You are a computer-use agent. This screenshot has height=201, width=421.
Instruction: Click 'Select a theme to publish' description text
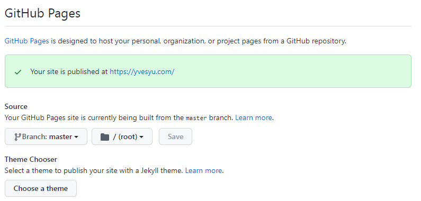(94, 170)
